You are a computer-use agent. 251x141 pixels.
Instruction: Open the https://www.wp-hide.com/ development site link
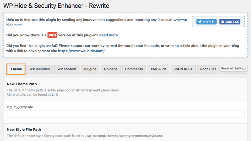click(x=81, y=51)
